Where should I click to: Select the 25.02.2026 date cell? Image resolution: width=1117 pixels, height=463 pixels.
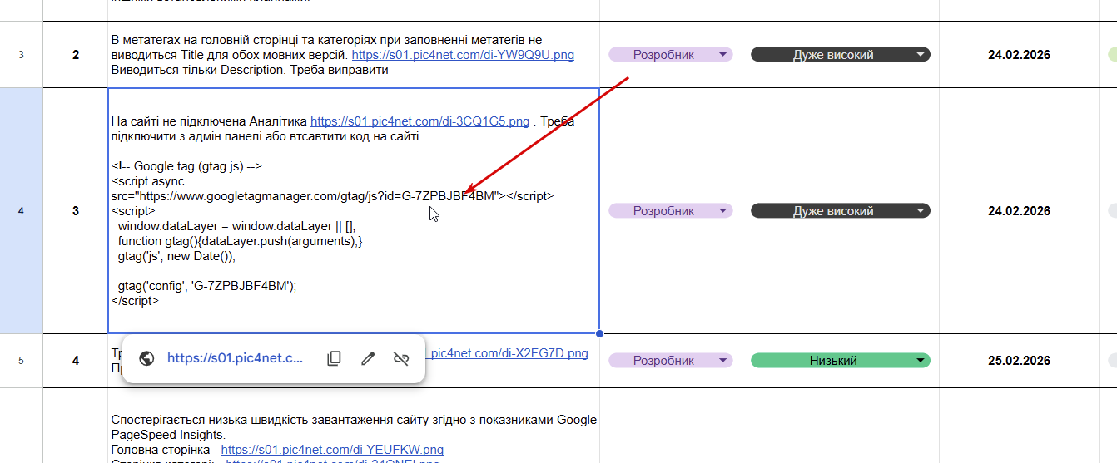tap(1019, 361)
